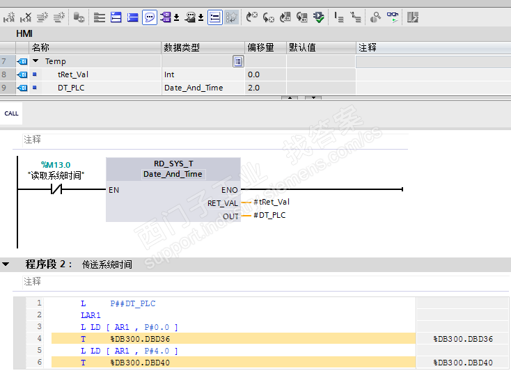511x373 pixels.
Task: Click the purple absolute/symbolic operands icon
Action: (x=166, y=17)
